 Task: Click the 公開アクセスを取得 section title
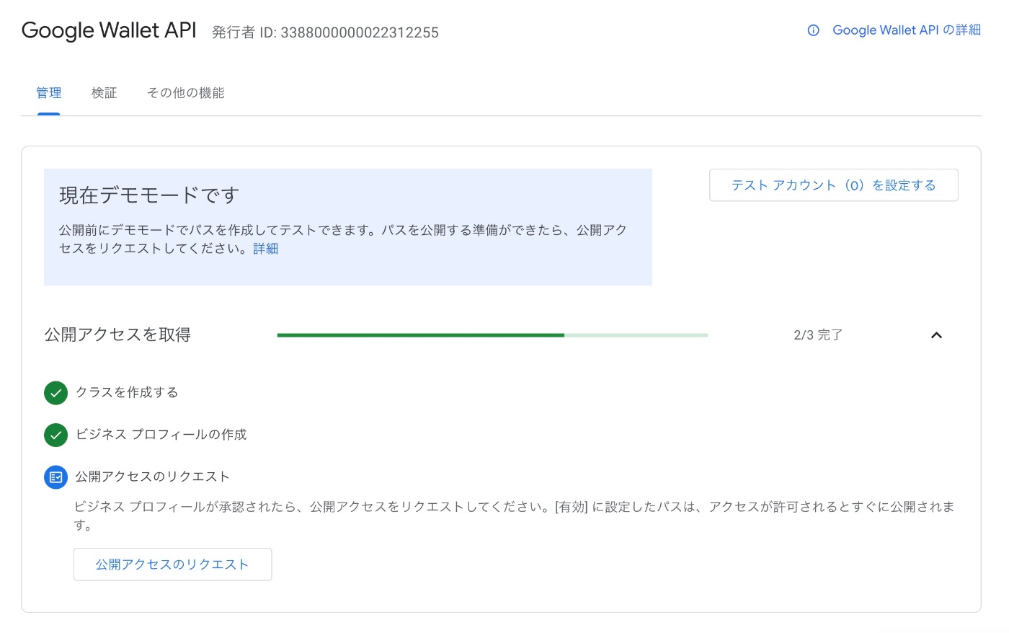coord(117,335)
